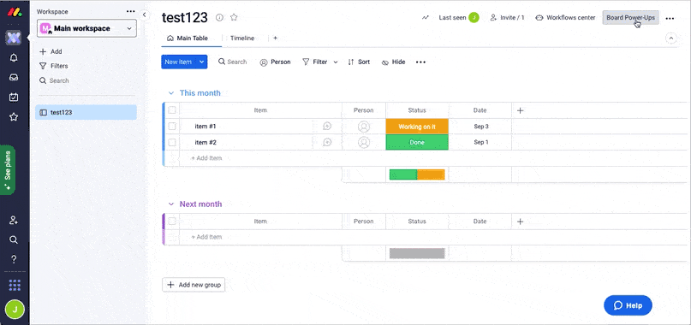Collapse the This month group

[x=171, y=93]
